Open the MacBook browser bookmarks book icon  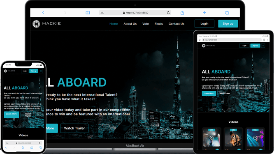pyautogui.click(x=88, y=13)
